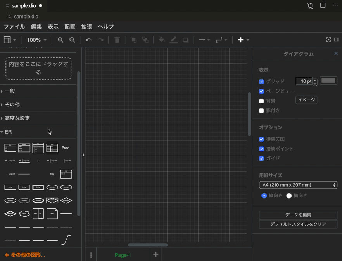Uncheck the ガイド option

(261, 158)
